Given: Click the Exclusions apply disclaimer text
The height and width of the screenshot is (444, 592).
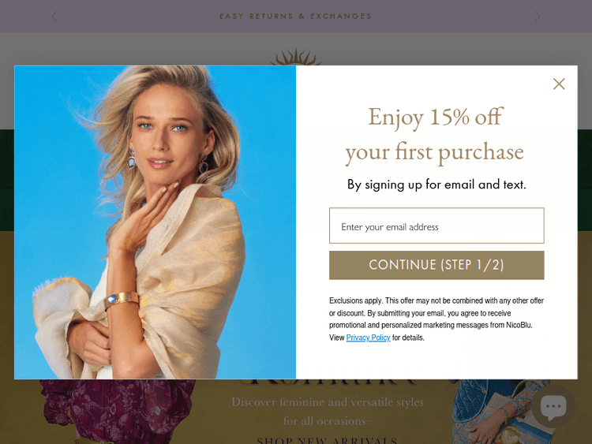Looking at the screenshot, I should 437,319.
